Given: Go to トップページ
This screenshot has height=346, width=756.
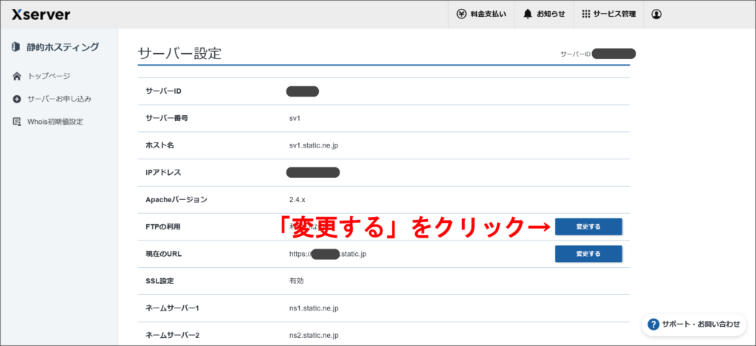Looking at the screenshot, I should [x=49, y=76].
